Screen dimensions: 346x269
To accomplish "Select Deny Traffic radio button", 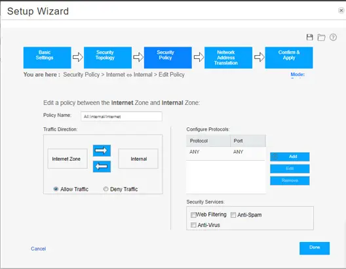I will point(106,189).
